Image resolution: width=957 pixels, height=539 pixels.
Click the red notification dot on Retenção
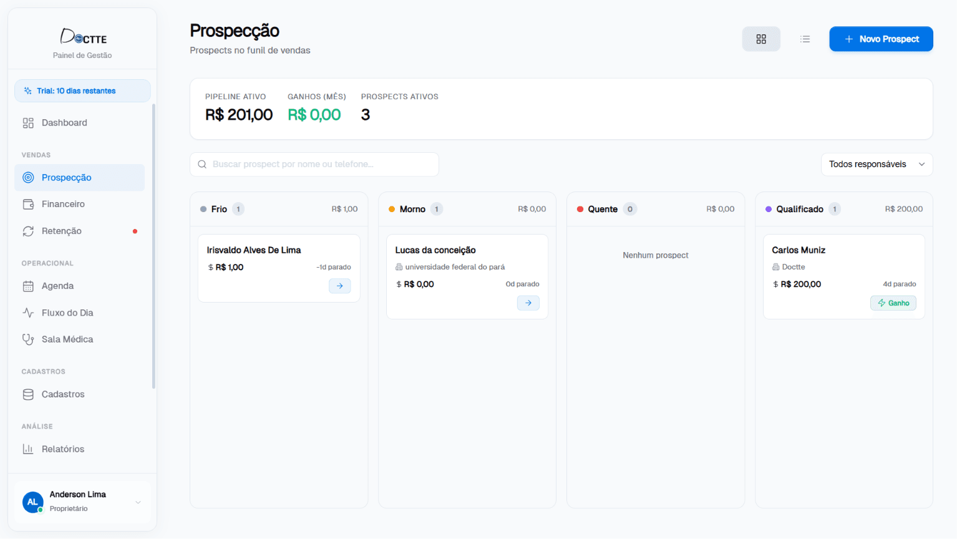click(x=135, y=231)
